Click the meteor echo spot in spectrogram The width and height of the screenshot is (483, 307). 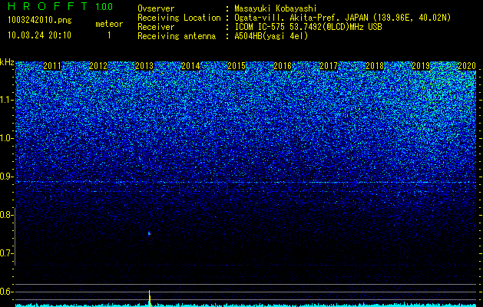[x=149, y=234]
